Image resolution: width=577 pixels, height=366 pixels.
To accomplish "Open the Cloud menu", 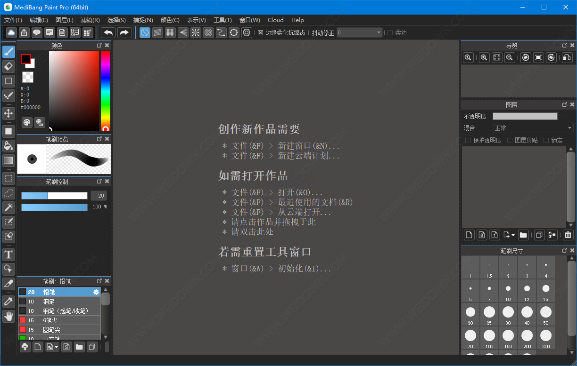I will (x=275, y=20).
